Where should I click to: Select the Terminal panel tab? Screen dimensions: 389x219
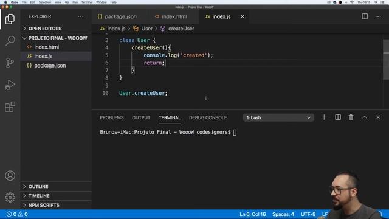tap(170, 117)
